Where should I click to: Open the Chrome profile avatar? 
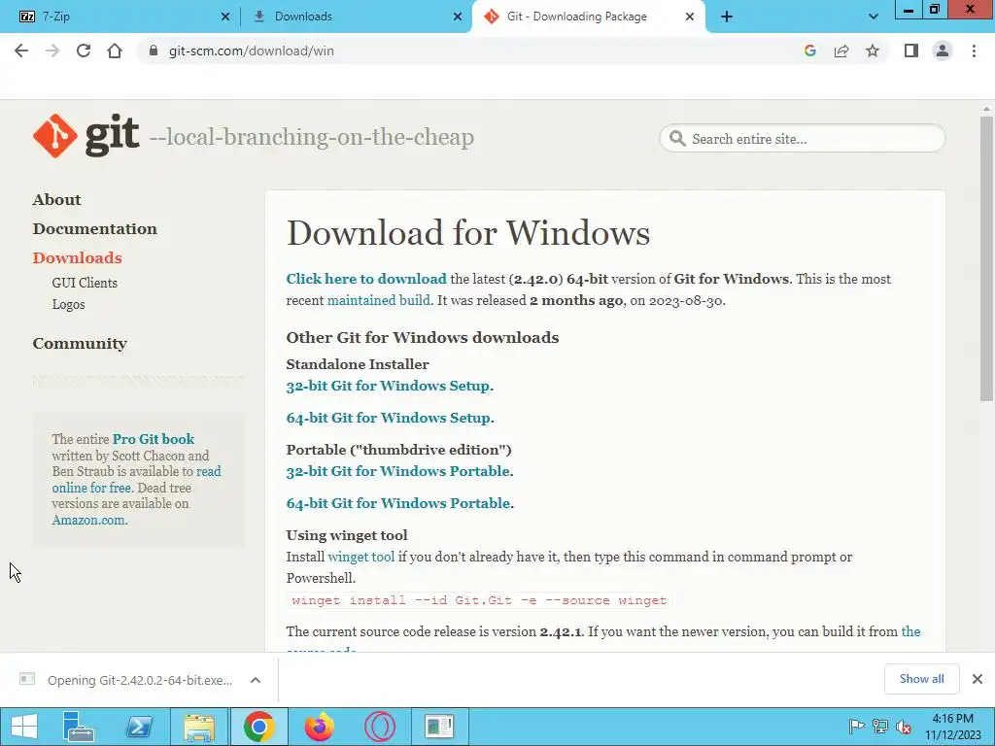tap(943, 51)
